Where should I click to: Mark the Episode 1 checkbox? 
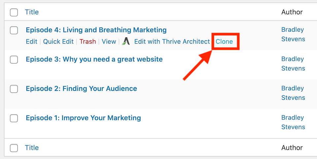[14, 118]
